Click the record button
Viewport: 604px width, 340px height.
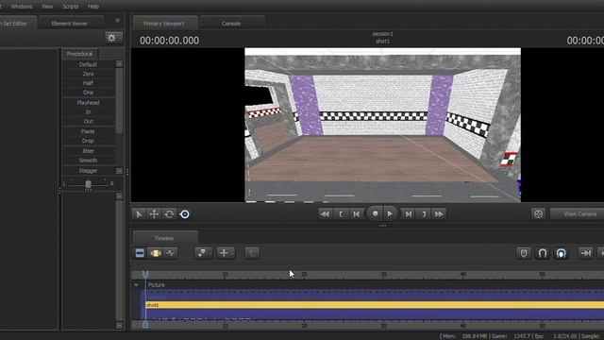[x=375, y=213]
